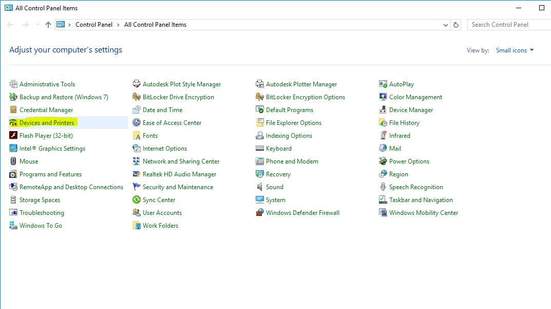This screenshot has height=309, width=551.
Task: Open the Autodesk Plot Style Manager icon
Action: tap(137, 84)
